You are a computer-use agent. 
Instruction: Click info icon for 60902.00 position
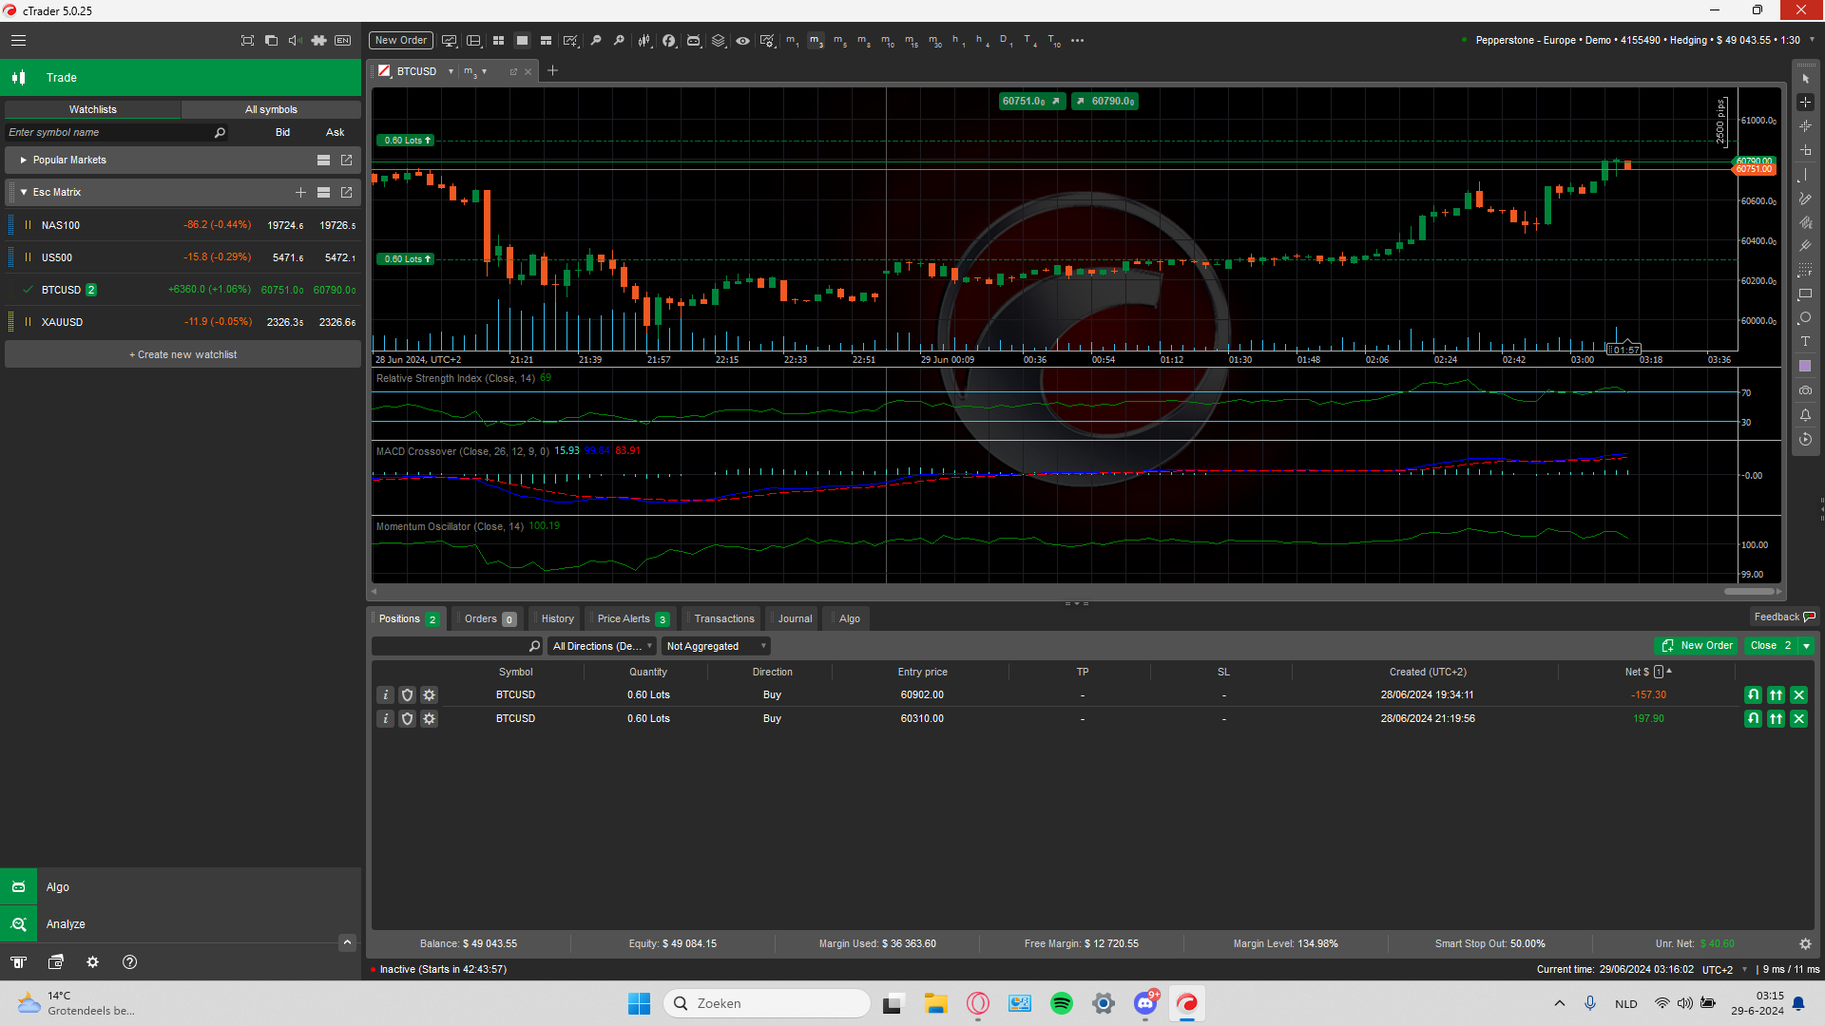click(385, 694)
